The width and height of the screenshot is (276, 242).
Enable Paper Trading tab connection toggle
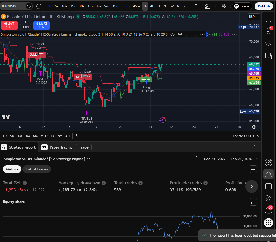[x=44, y=147]
